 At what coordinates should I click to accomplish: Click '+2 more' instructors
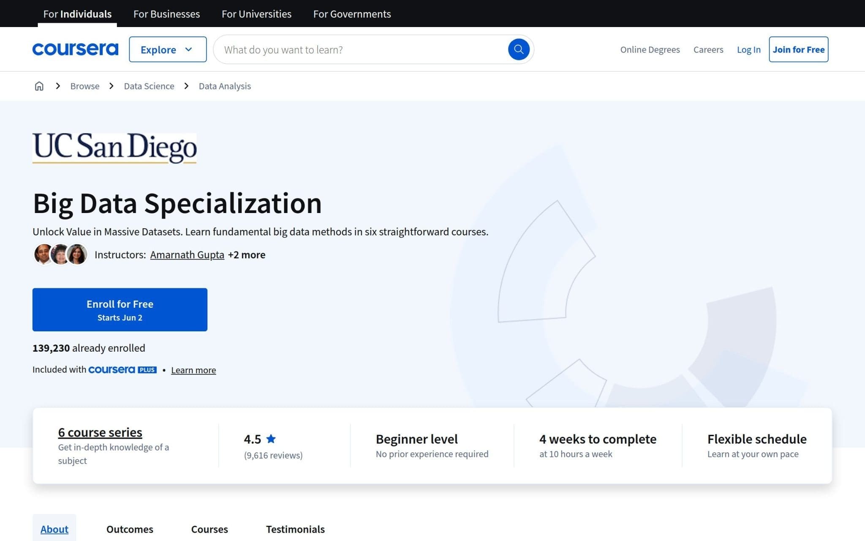coord(247,254)
